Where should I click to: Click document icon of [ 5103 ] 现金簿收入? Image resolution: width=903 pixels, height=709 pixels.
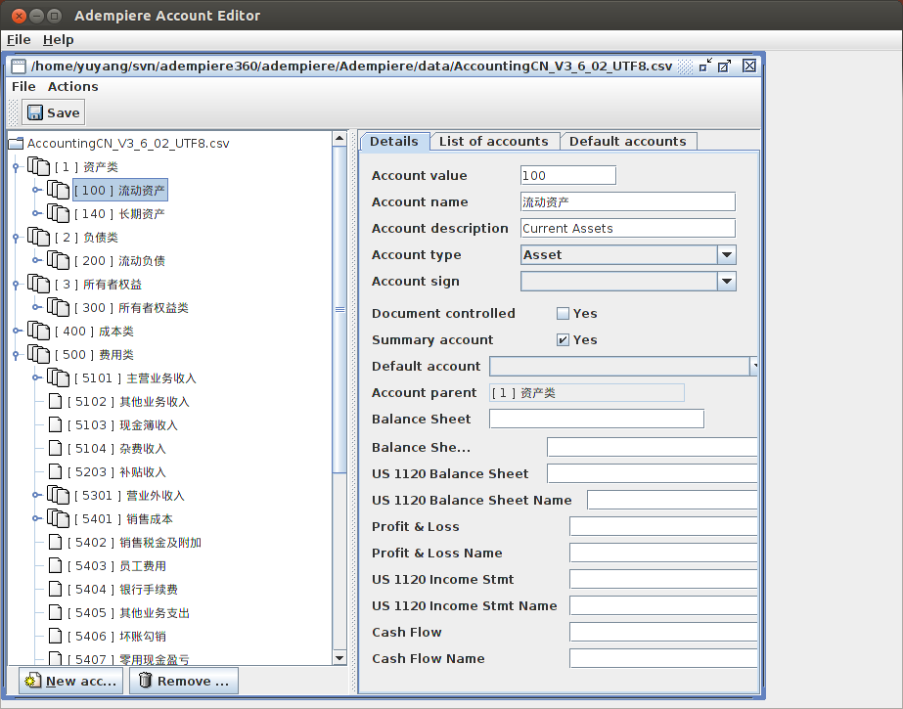(56, 424)
